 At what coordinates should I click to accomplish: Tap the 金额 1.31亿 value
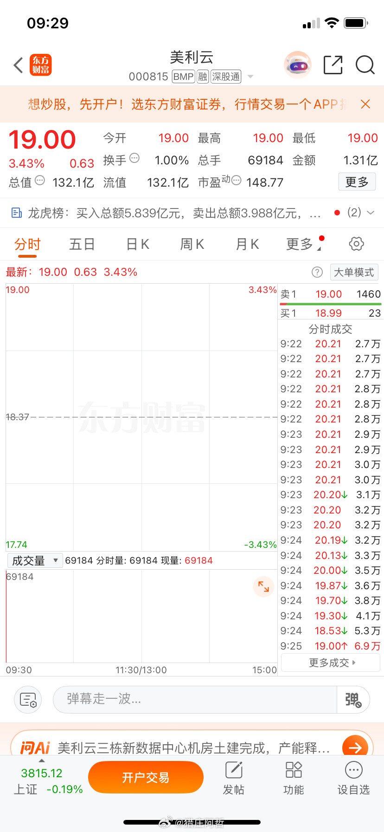(361, 160)
